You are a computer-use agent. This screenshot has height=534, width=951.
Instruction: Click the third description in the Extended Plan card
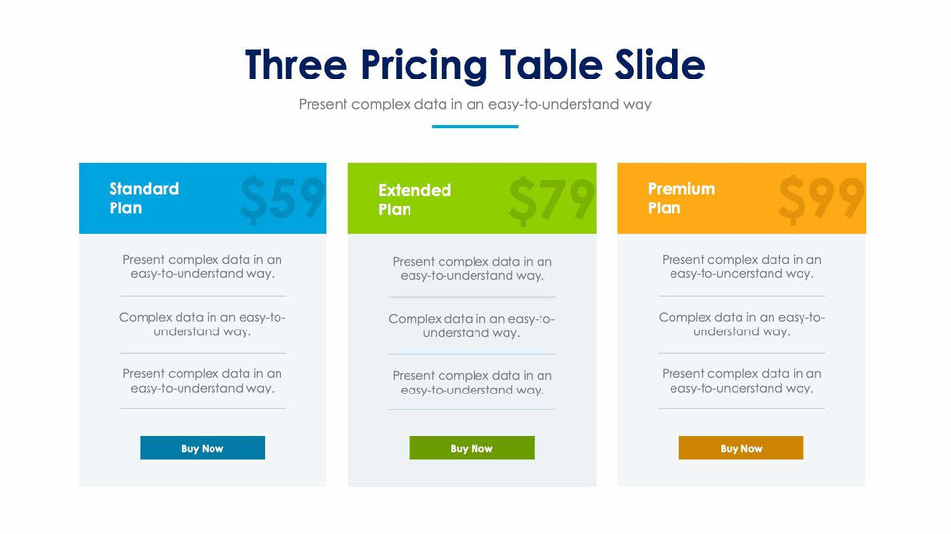point(472,382)
